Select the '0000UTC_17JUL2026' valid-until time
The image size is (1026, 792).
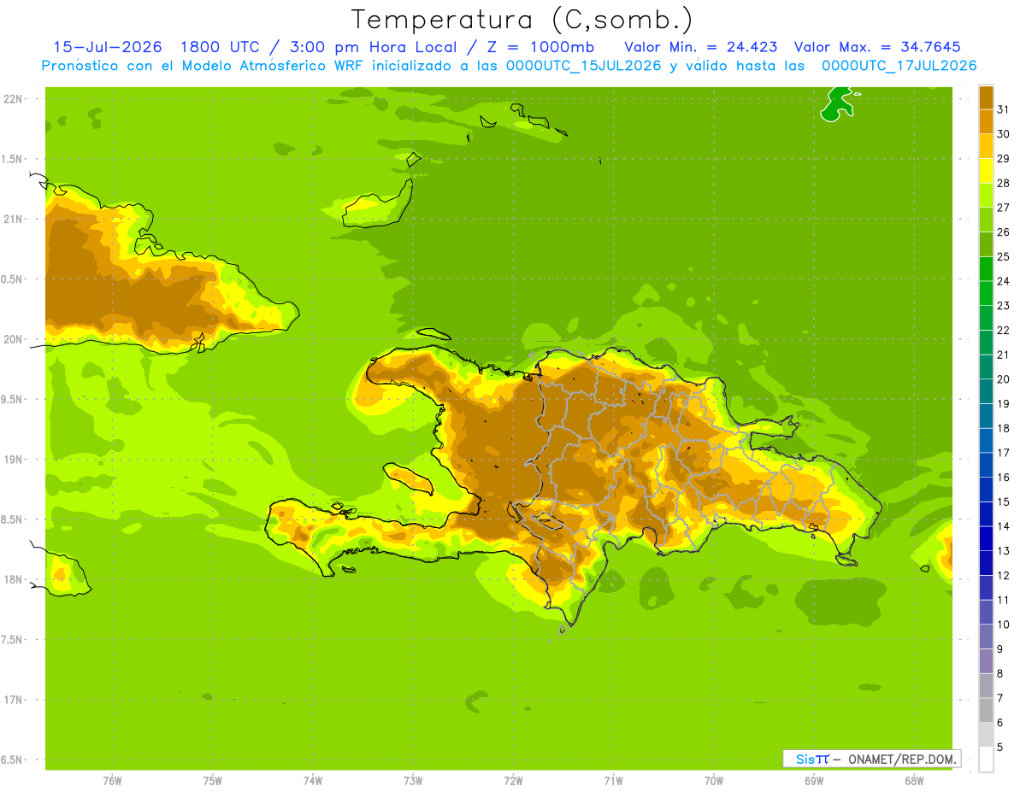click(899, 66)
